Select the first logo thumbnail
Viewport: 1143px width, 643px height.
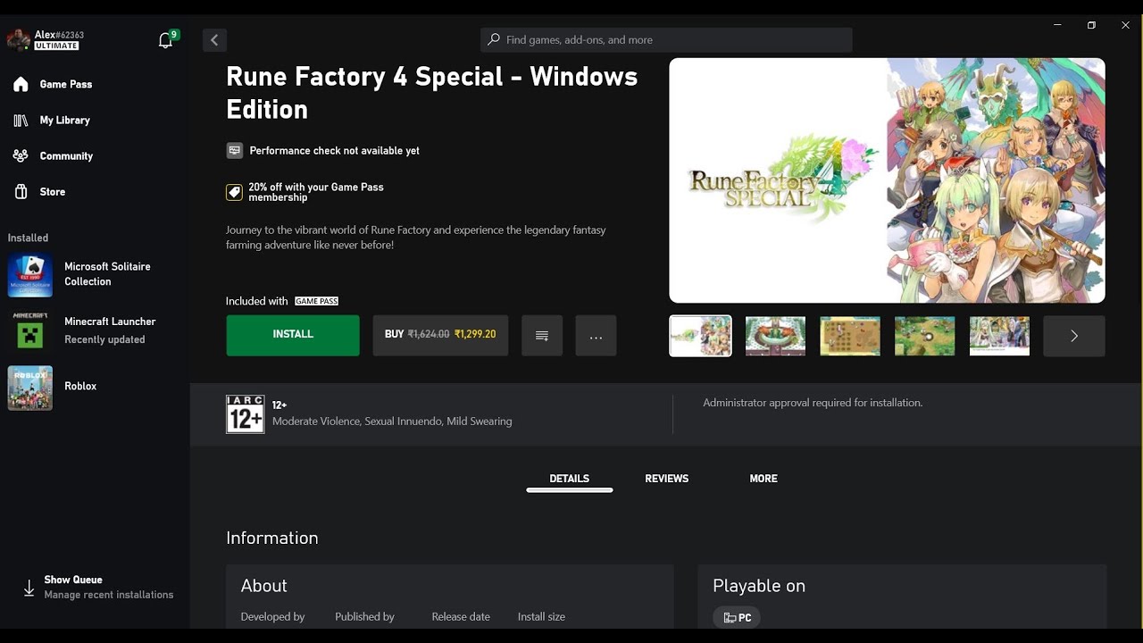coord(700,336)
